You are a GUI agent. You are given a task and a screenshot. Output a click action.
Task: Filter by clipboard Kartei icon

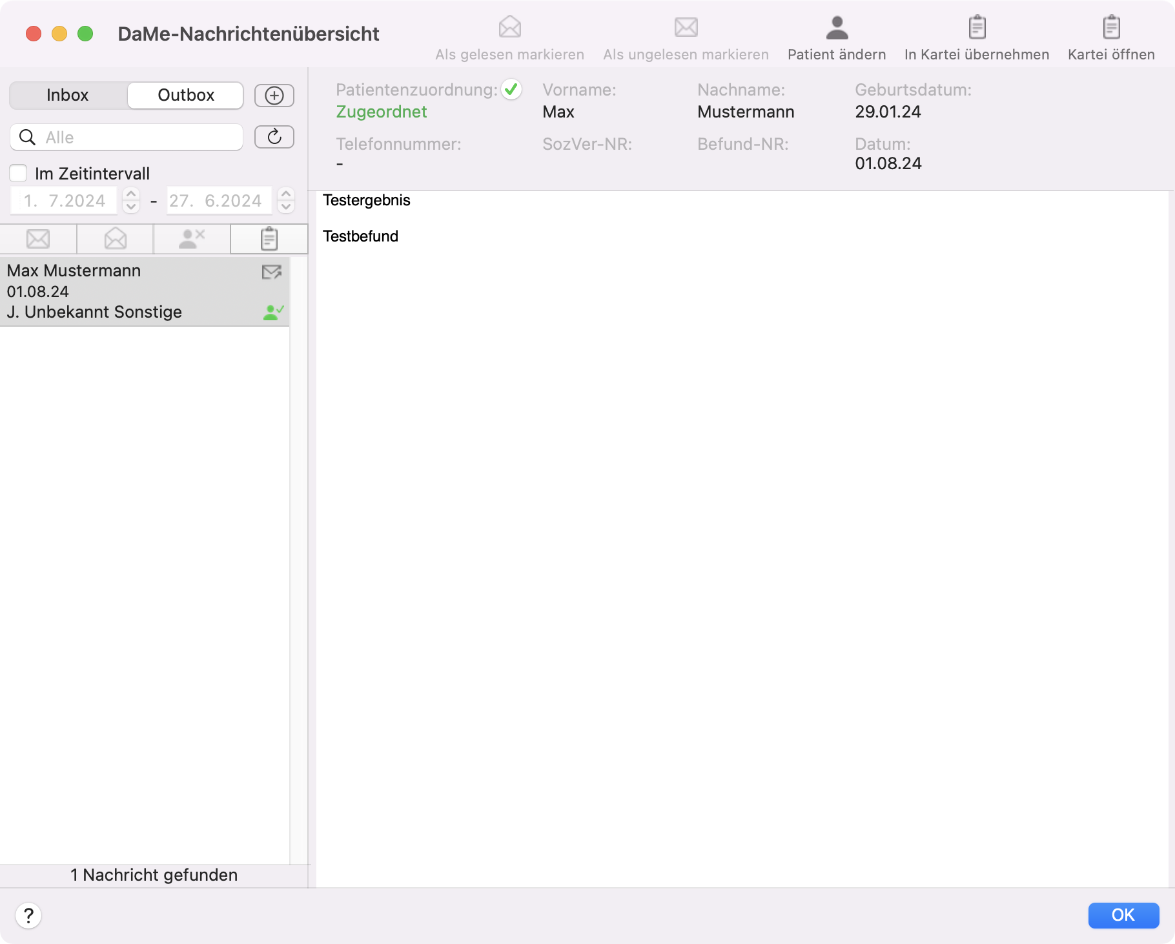pos(269,239)
